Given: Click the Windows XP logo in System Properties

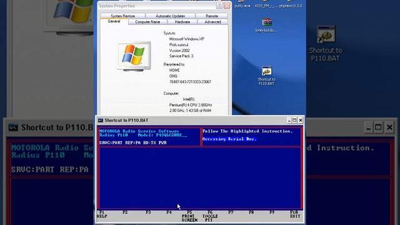Looking at the screenshot, I should (134, 56).
